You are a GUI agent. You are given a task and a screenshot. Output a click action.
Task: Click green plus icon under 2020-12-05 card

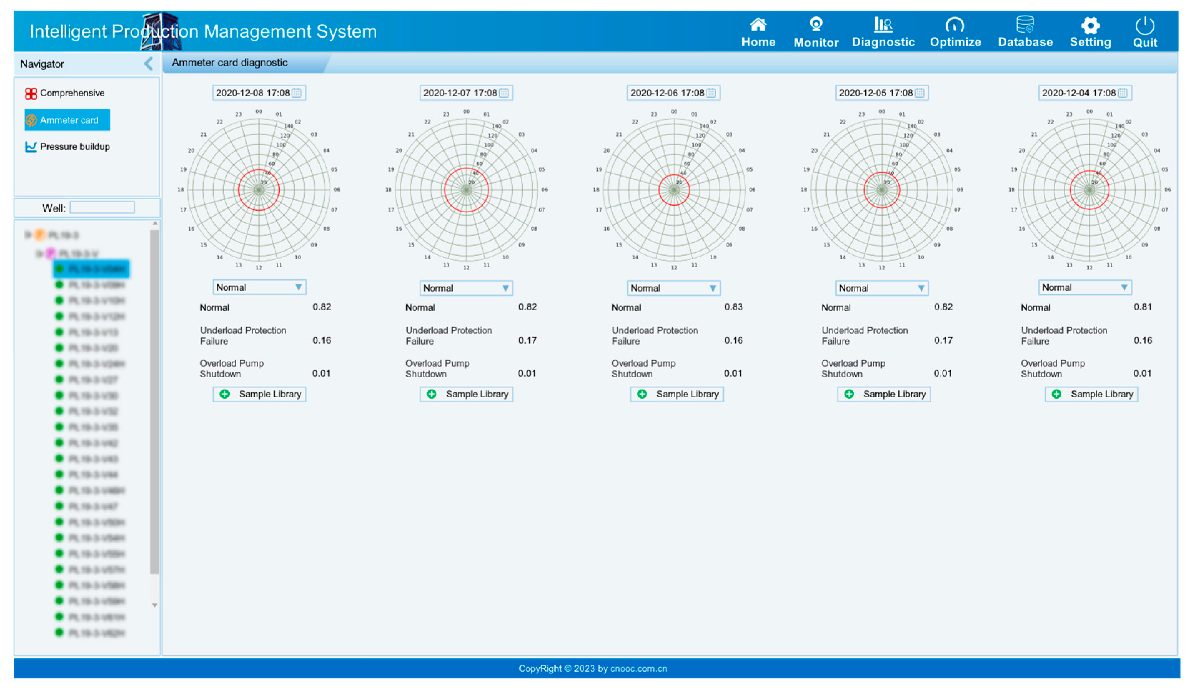(849, 394)
